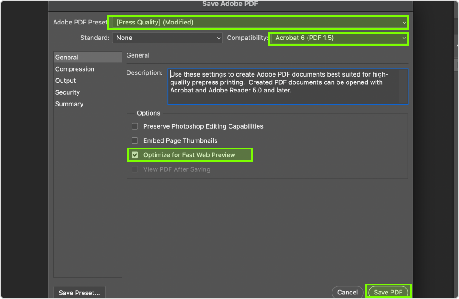Switch to the Compression settings section

tap(75, 69)
